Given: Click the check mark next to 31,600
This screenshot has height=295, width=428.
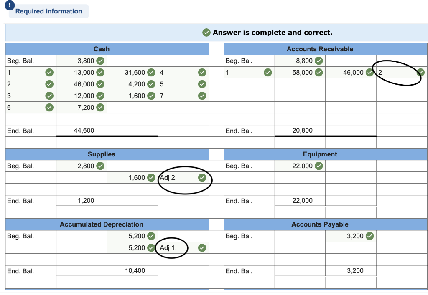Looking at the screenshot, I should pyautogui.click(x=151, y=73).
